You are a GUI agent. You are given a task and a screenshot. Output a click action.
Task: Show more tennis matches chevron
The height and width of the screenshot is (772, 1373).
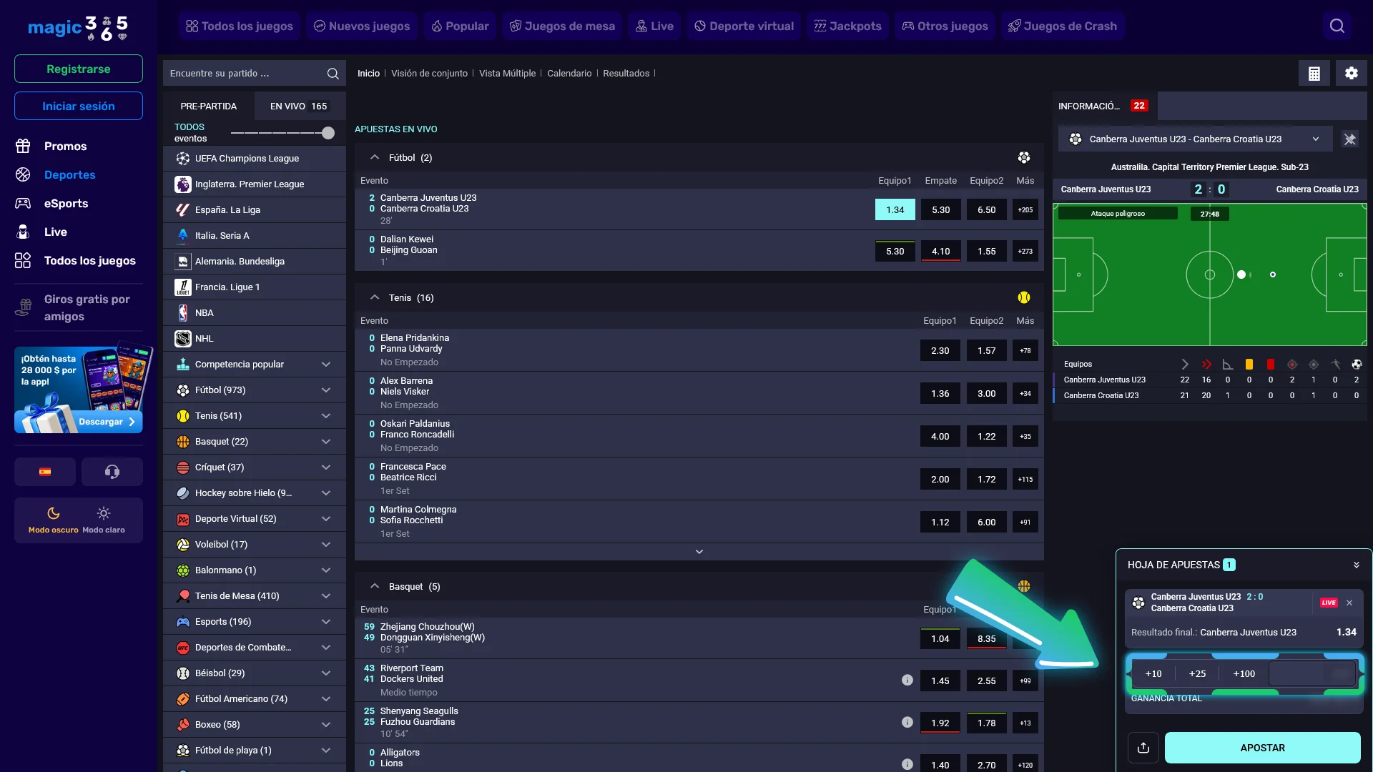699,552
